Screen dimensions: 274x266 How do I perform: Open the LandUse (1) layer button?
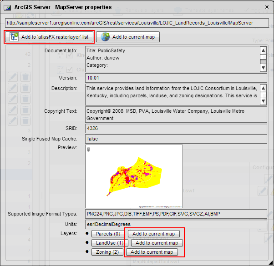110,243
